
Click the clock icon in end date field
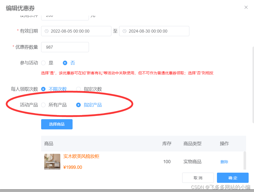click(124, 31)
